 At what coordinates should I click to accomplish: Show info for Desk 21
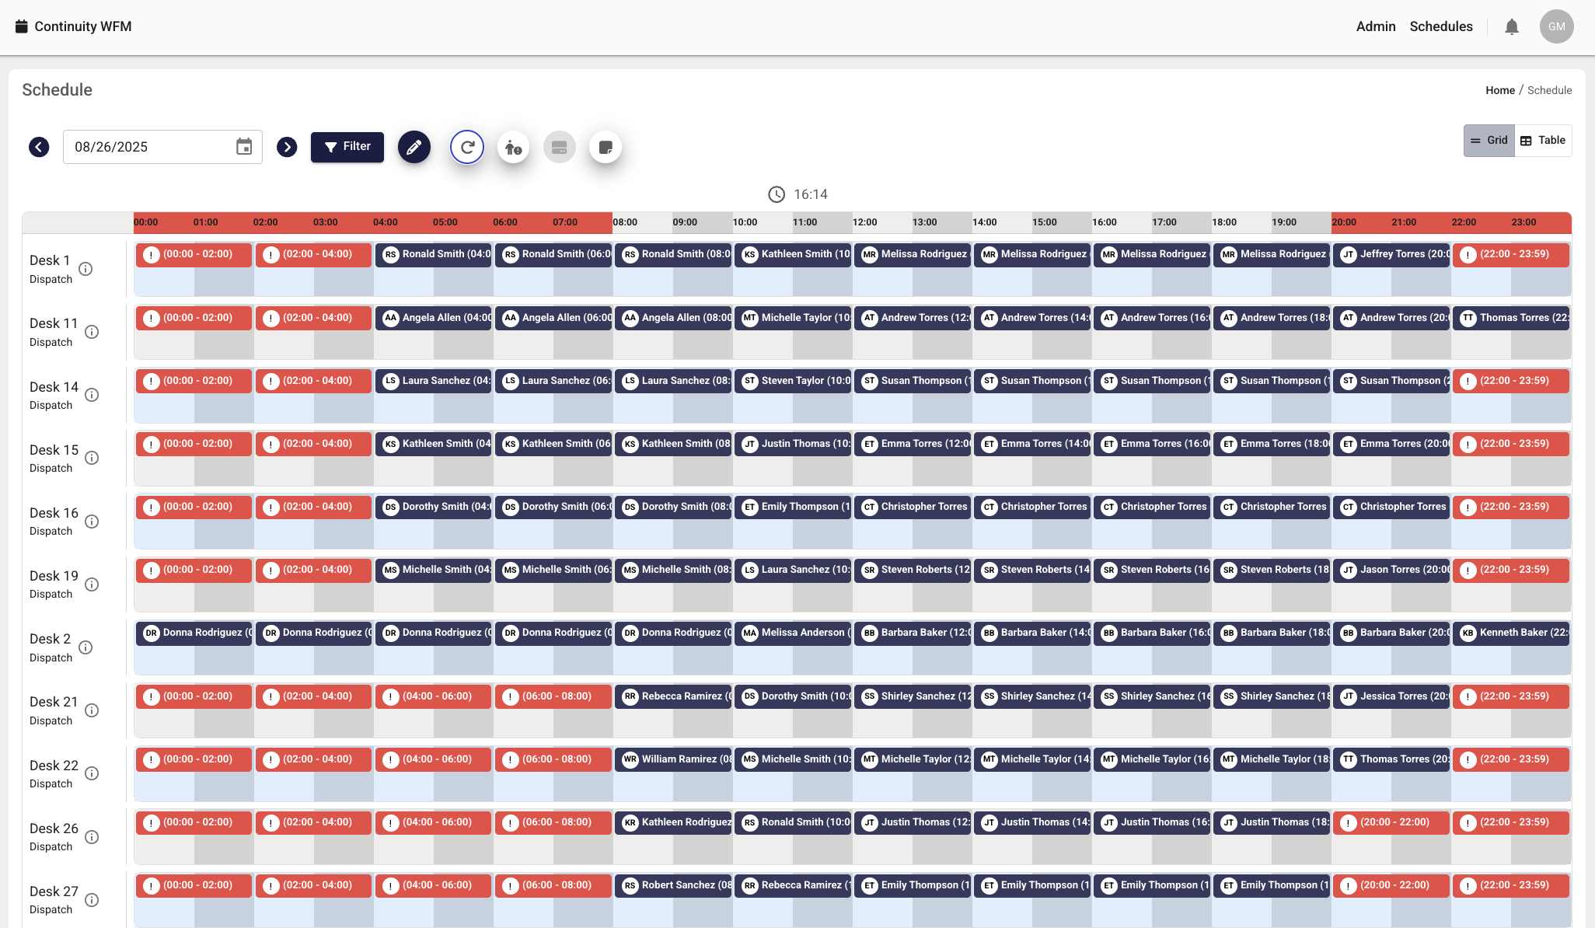coord(92,710)
